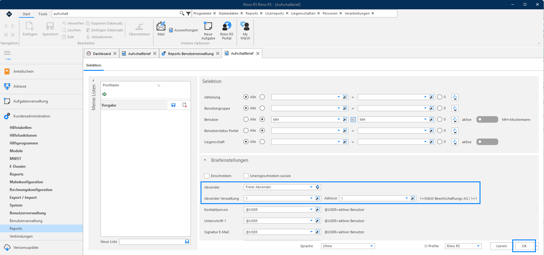Click the search magnifier icon
The height and width of the screenshot is (255, 544).
tap(182, 13)
